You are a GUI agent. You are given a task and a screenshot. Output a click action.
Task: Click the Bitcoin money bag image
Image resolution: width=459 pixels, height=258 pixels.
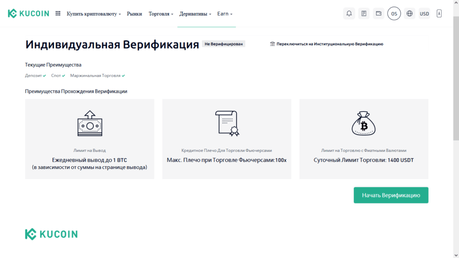[364, 124]
